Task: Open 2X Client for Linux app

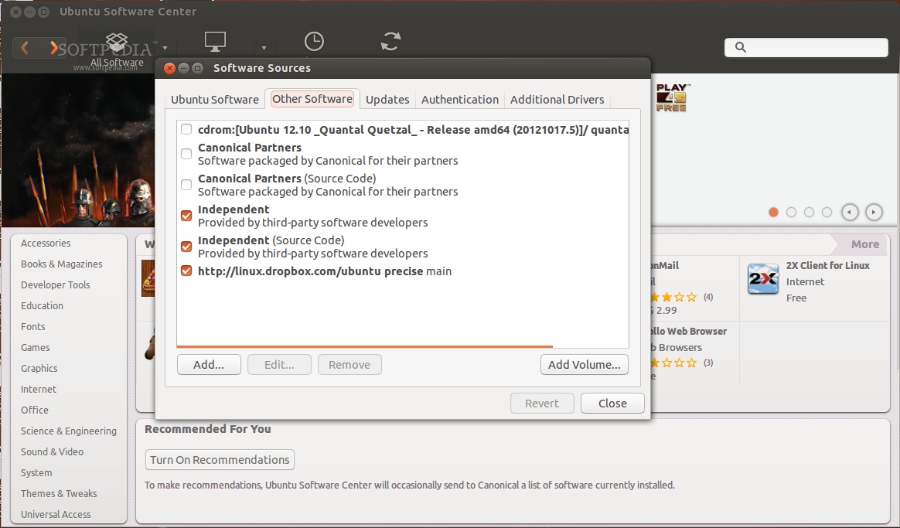Action: (827, 265)
